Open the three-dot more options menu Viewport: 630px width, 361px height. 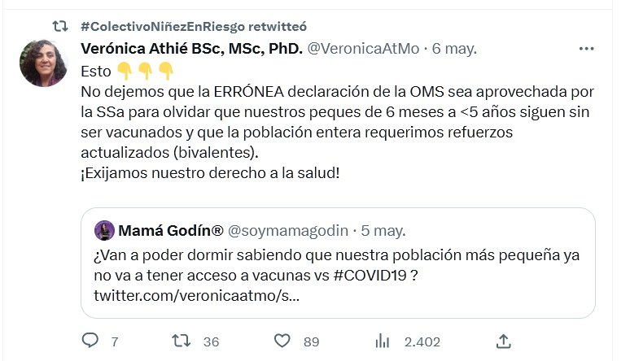click(x=586, y=49)
